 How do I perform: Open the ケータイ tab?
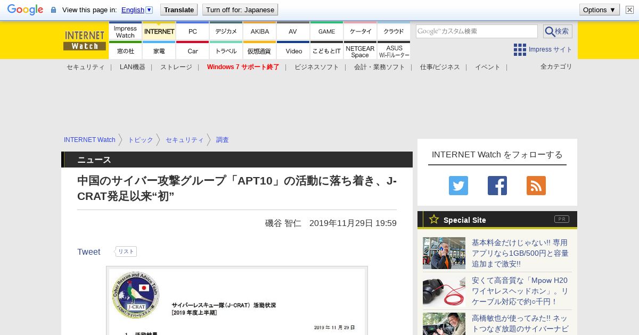coord(360,31)
